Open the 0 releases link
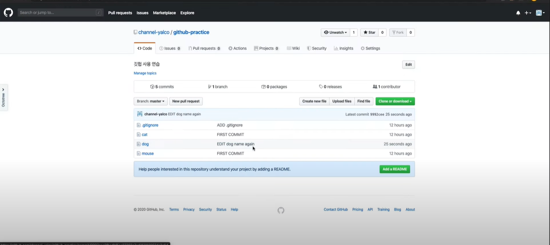 [331, 87]
